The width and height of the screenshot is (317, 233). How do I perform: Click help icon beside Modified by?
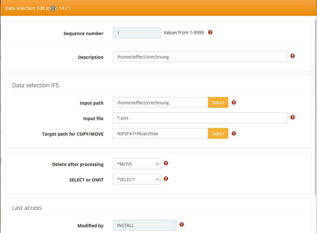(182, 224)
